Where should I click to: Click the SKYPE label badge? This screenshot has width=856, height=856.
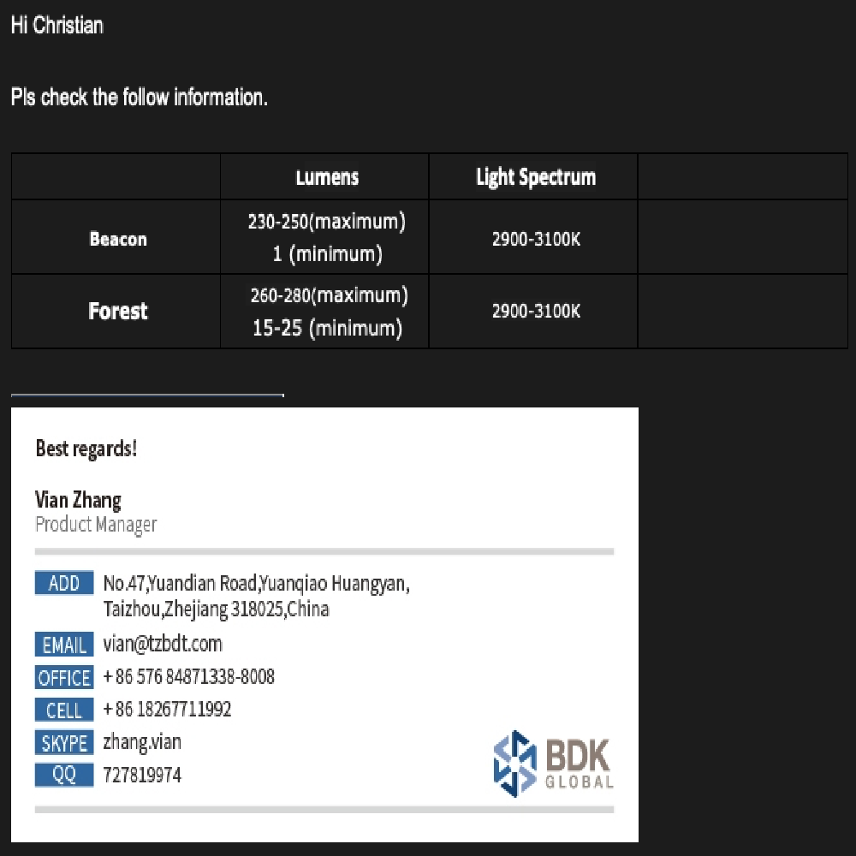(64, 743)
